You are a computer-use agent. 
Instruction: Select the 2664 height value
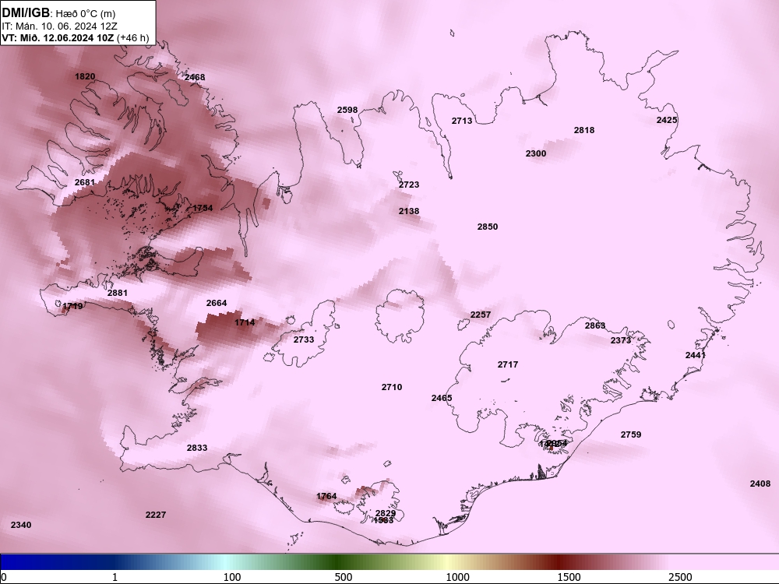[217, 303]
